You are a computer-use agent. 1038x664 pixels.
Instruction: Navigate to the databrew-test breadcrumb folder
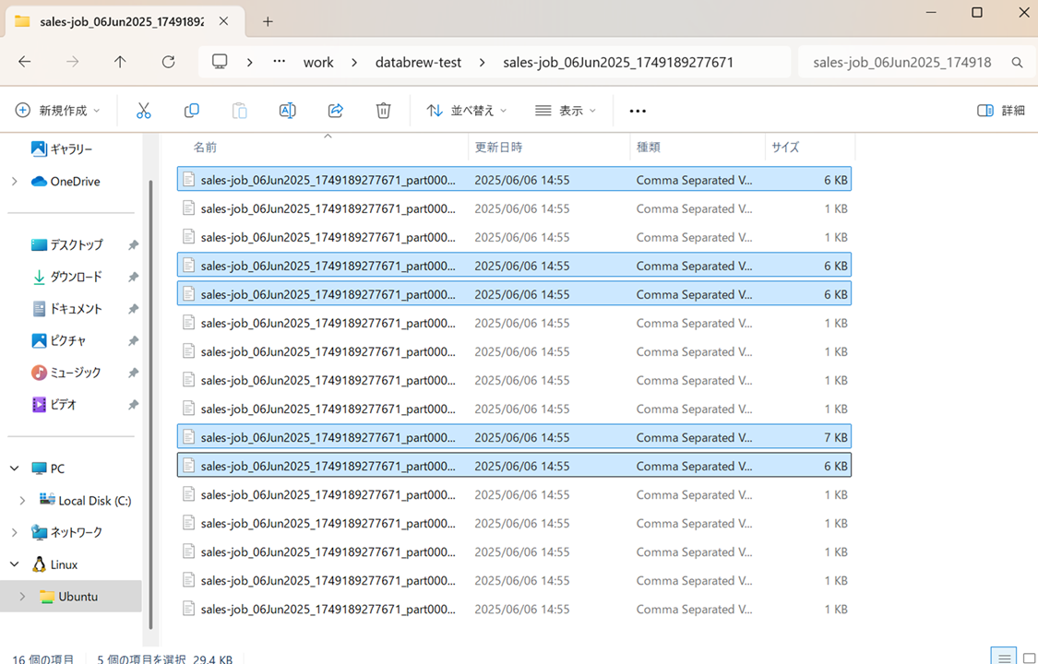click(418, 62)
